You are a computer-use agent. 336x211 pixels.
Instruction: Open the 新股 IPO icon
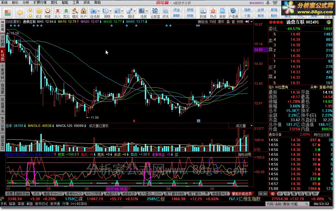tap(222, 11)
